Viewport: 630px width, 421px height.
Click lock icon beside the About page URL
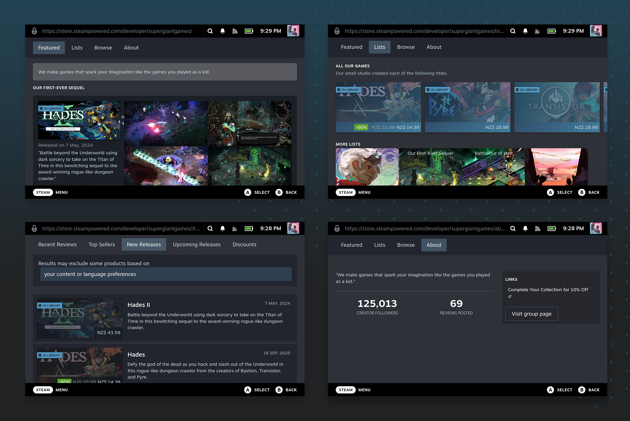(x=337, y=228)
